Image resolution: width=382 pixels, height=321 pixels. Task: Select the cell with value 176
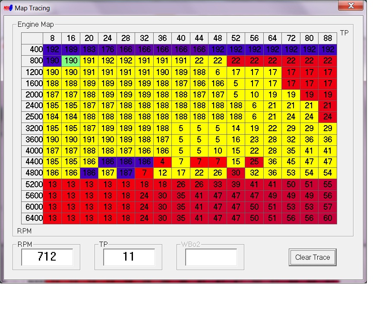pyautogui.click(x=107, y=50)
